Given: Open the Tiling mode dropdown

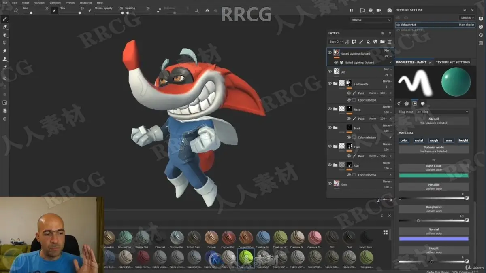Looking at the screenshot, I should (442, 112).
